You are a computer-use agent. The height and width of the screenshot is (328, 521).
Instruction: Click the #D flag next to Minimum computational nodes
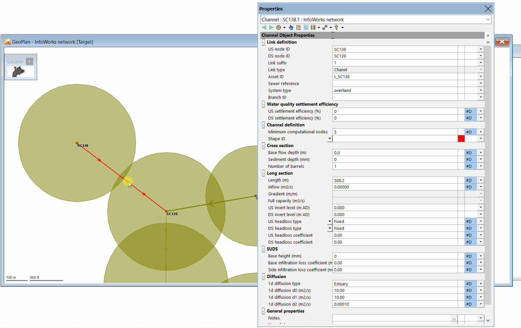click(469, 132)
